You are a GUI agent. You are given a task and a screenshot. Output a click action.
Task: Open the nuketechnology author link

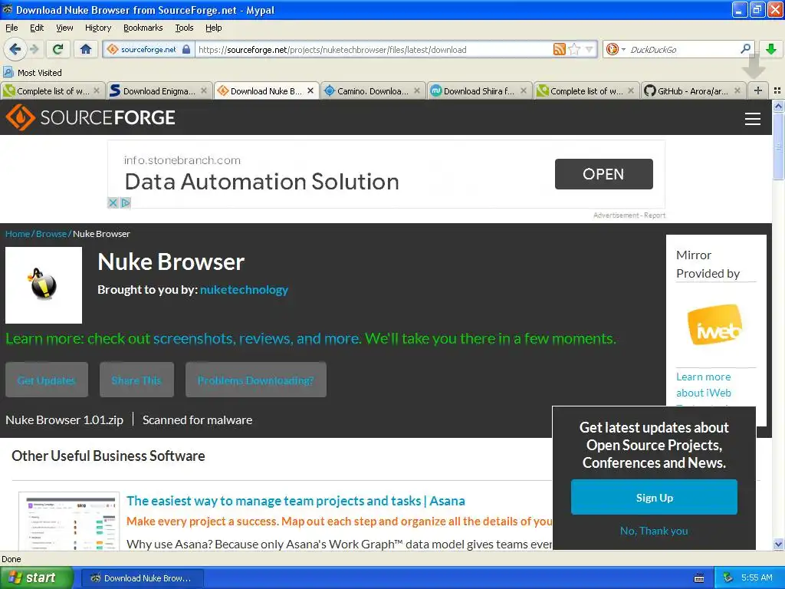pyautogui.click(x=244, y=289)
